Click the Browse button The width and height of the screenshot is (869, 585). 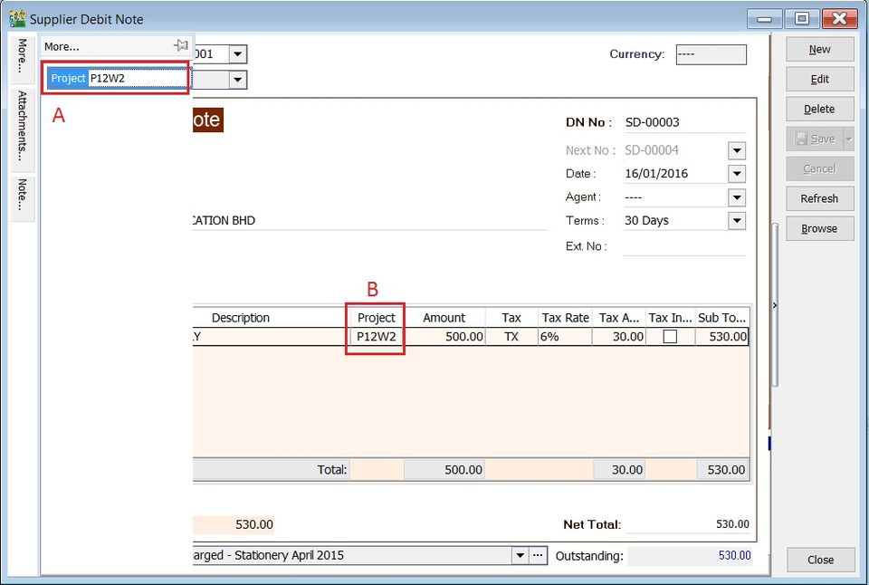(x=818, y=228)
